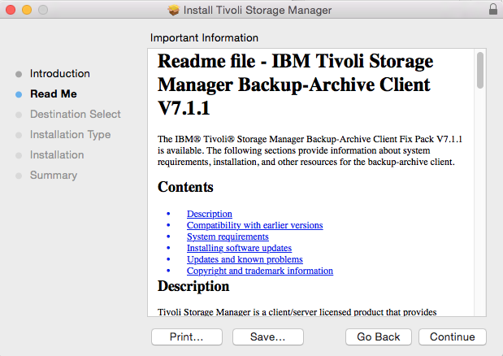Viewport: 503px width, 356px height.
Task: Select Read Me step in sidebar
Action: click(x=54, y=93)
